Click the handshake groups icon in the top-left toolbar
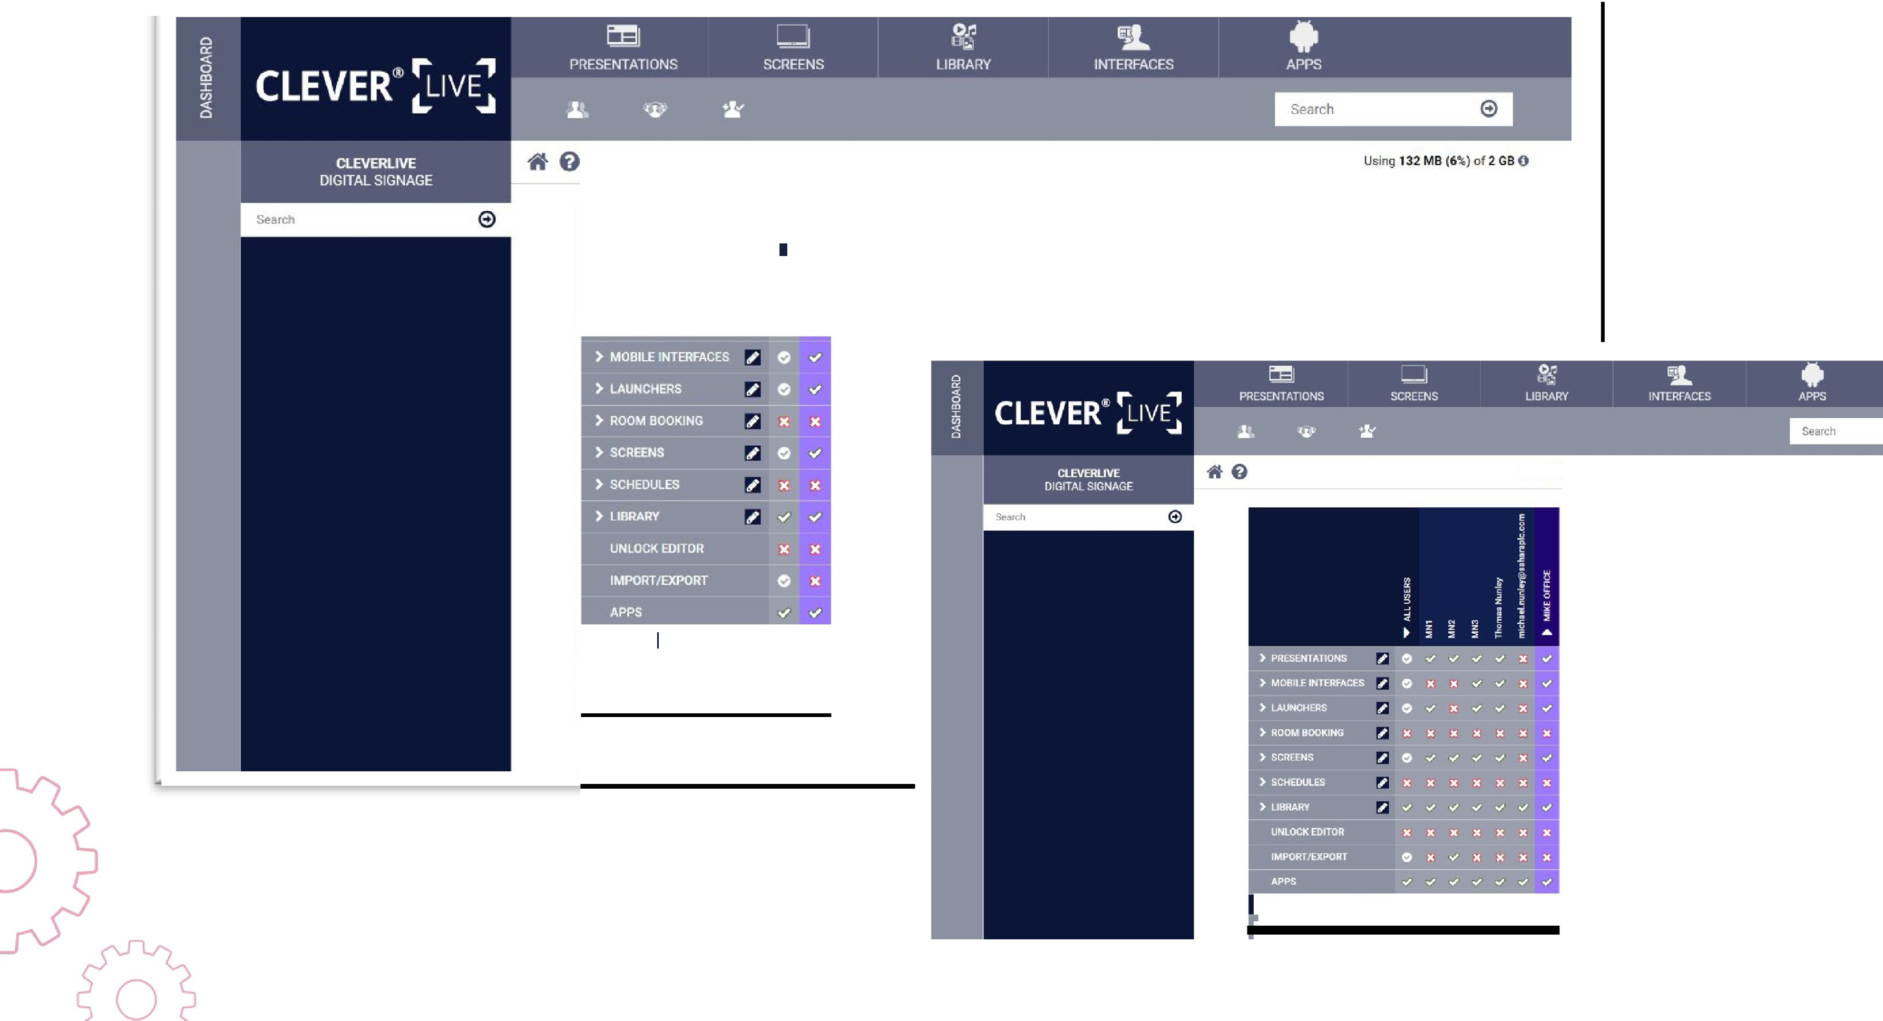This screenshot has height=1021, width=1883. point(655,110)
